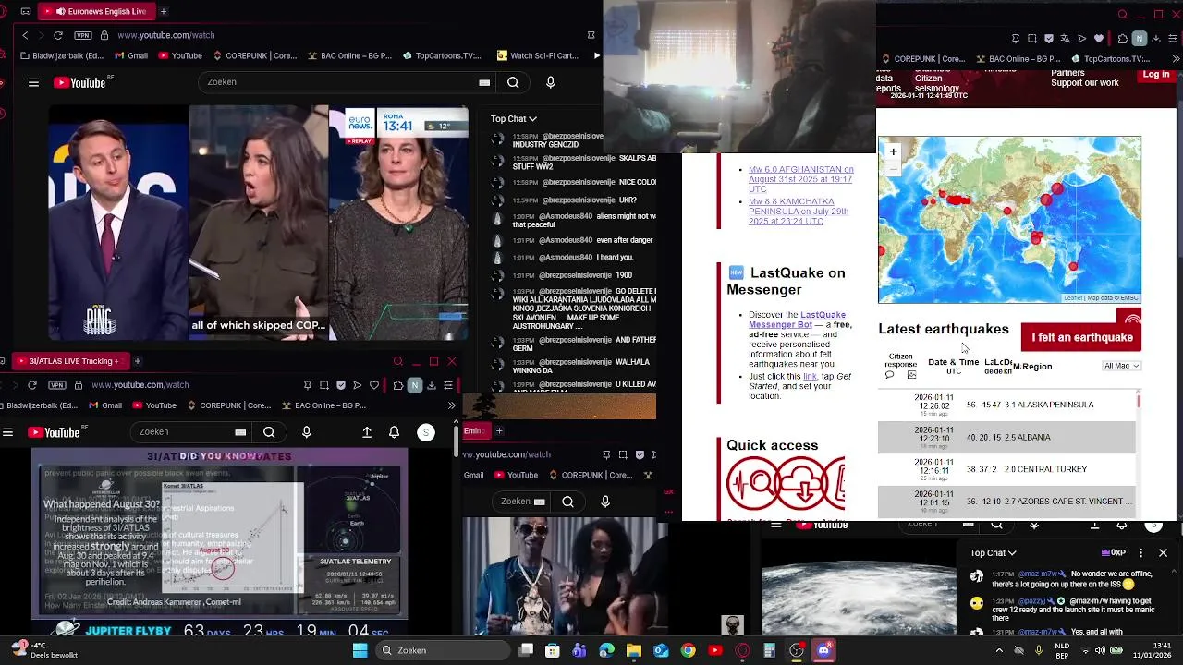Open YouTube guide menu in Euronews window
Image resolution: width=1183 pixels, height=665 pixels.
pos(33,82)
